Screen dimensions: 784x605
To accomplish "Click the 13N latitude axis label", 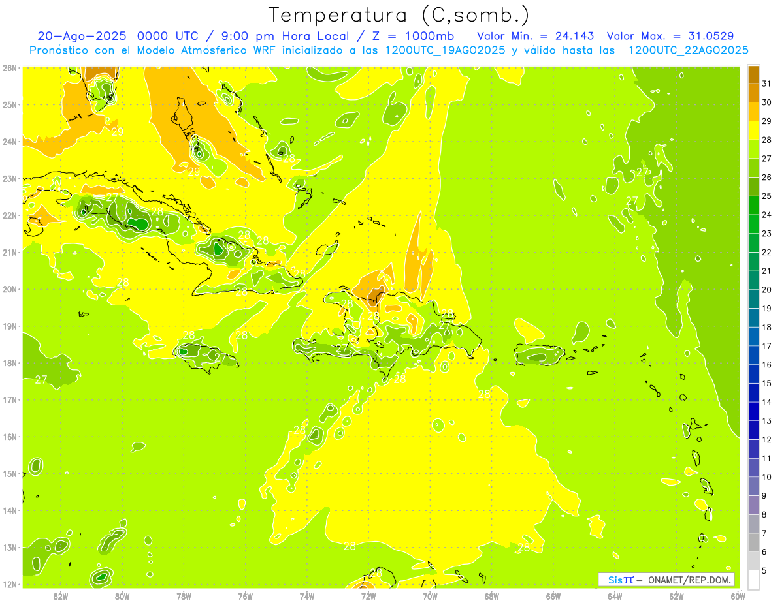I will (9, 547).
